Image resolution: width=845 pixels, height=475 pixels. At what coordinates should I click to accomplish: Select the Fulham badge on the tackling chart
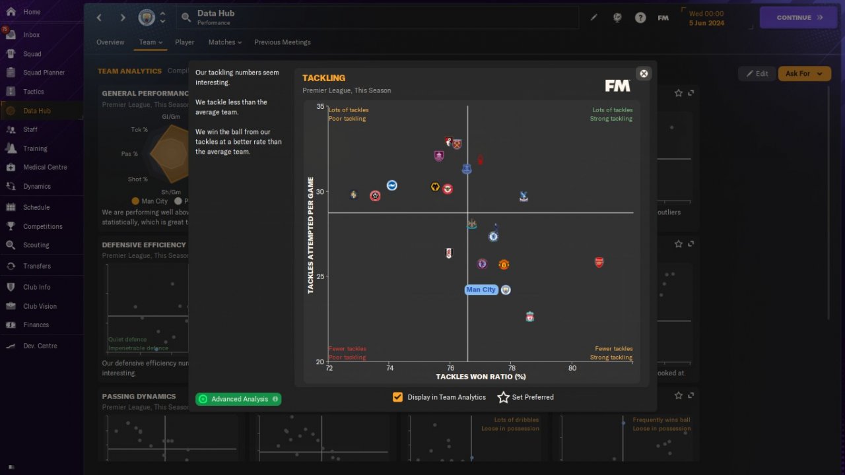pyautogui.click(x=450, y=253)
